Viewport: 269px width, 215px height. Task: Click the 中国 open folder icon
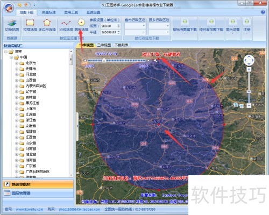click(x=17, y=58)
